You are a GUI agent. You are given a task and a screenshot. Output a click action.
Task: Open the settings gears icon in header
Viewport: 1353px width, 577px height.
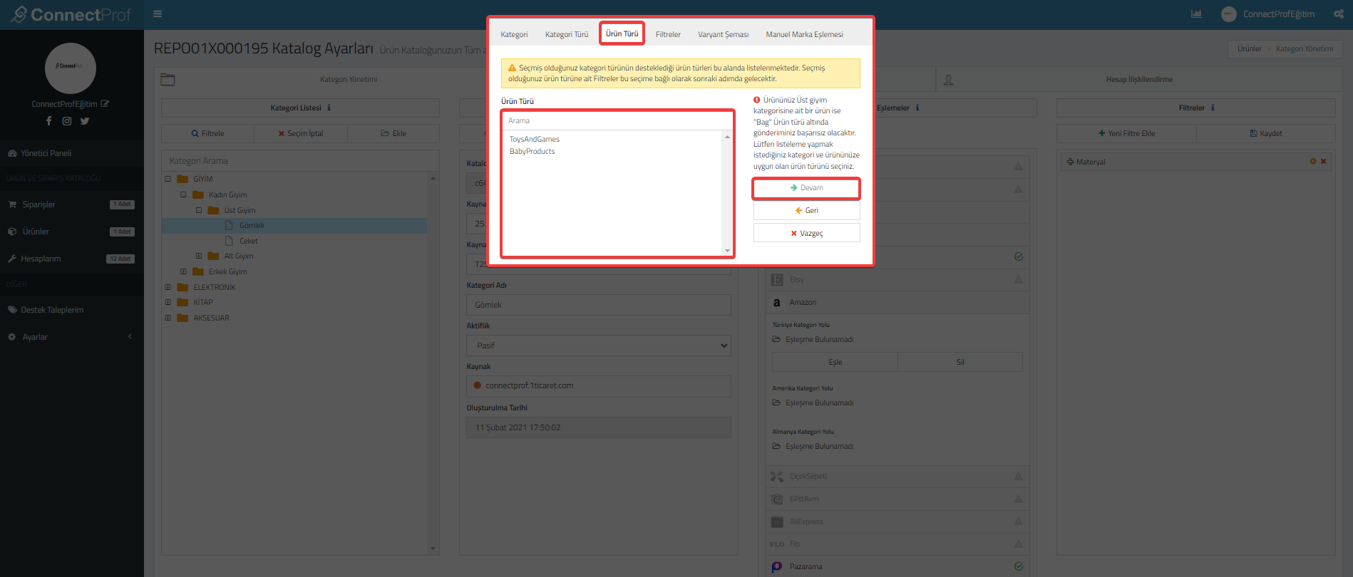click(1338, 14)
